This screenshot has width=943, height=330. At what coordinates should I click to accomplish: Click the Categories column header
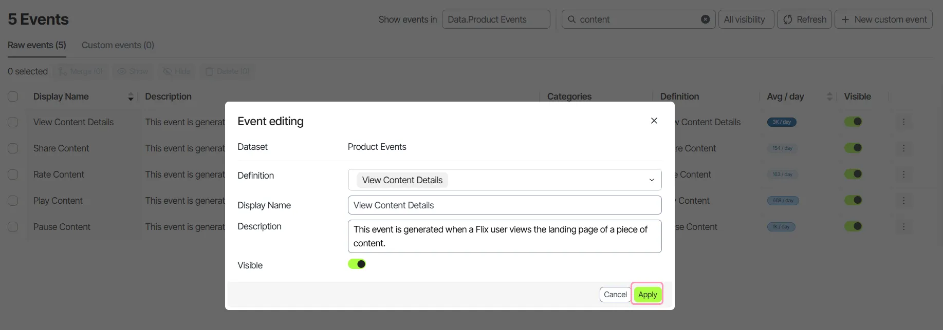click(x=569, y=96)
